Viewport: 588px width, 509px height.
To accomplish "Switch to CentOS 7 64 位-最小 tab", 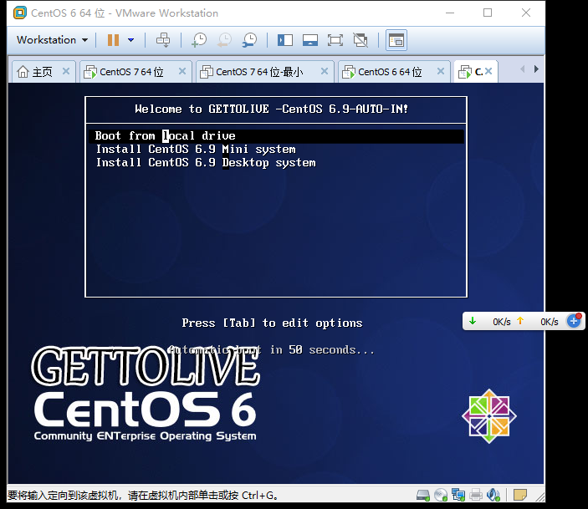I will pyautogui.click(x=252, y=72).
